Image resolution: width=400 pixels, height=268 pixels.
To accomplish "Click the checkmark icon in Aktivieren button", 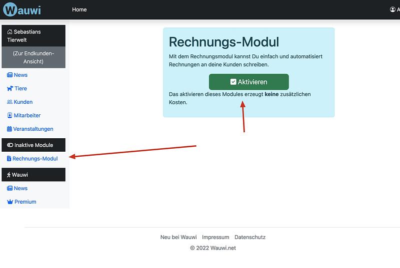I will [x=233, y=82].
